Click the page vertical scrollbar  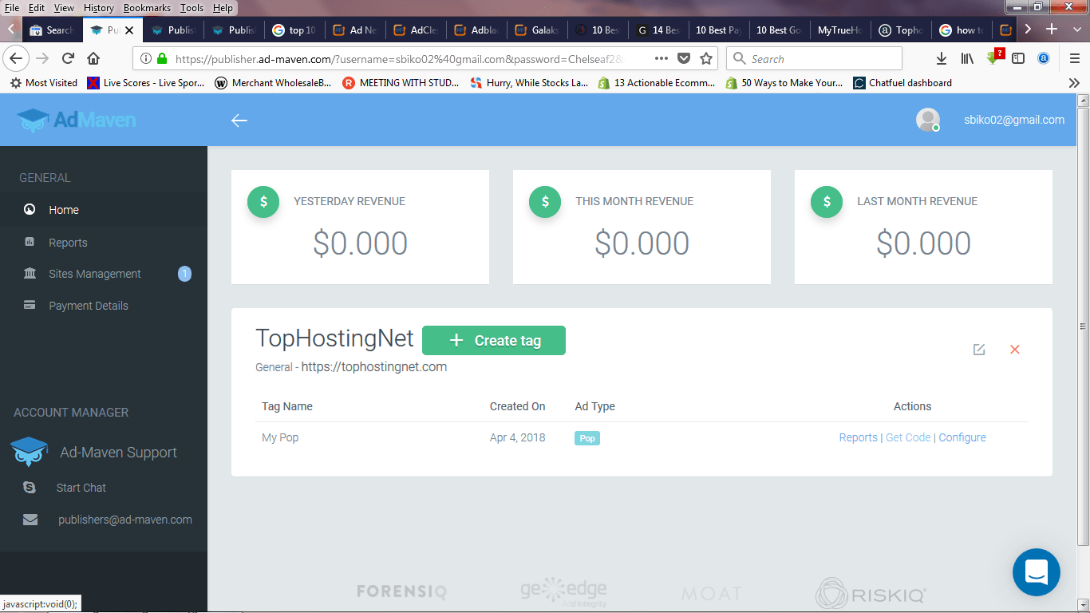(1083, 327)
